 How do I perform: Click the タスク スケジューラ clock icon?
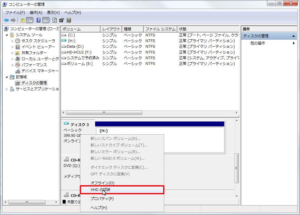(x=18, y=41)
